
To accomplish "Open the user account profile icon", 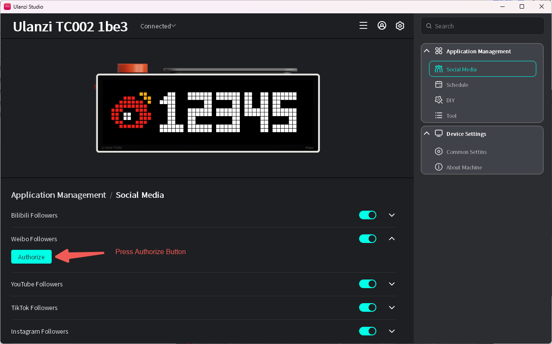I will point(382,26).
